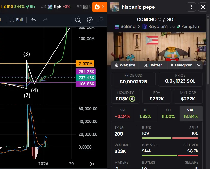
Task: Click the SELLS 100 count
Action: (x=195, y=133)
